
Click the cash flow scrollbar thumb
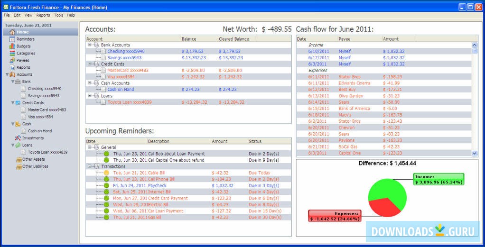[x=475, y=51]
